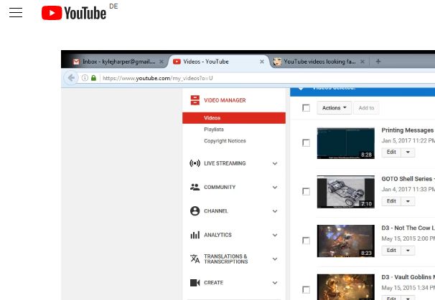Click the browser back arrow button
Screen dimensions: 435x300
coord(71,78)
